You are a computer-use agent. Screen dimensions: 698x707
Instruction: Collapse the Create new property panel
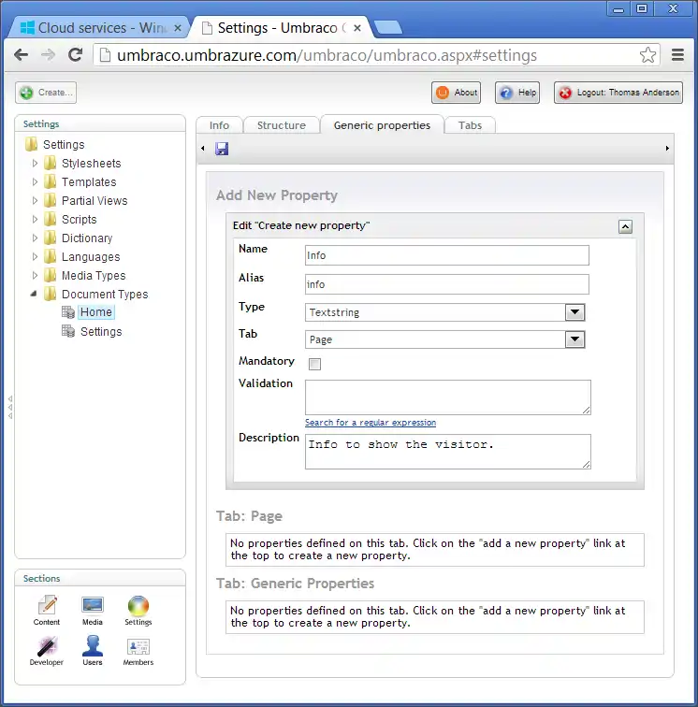click(x=625, y=226)
